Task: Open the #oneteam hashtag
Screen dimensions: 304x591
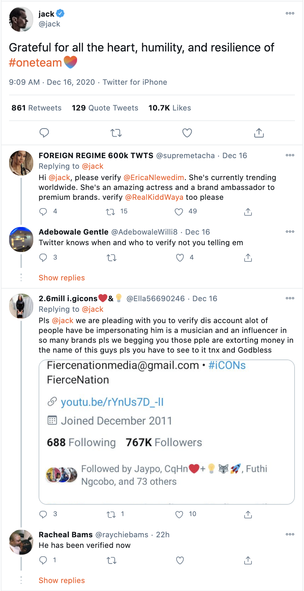Action: tap(35, 62)
